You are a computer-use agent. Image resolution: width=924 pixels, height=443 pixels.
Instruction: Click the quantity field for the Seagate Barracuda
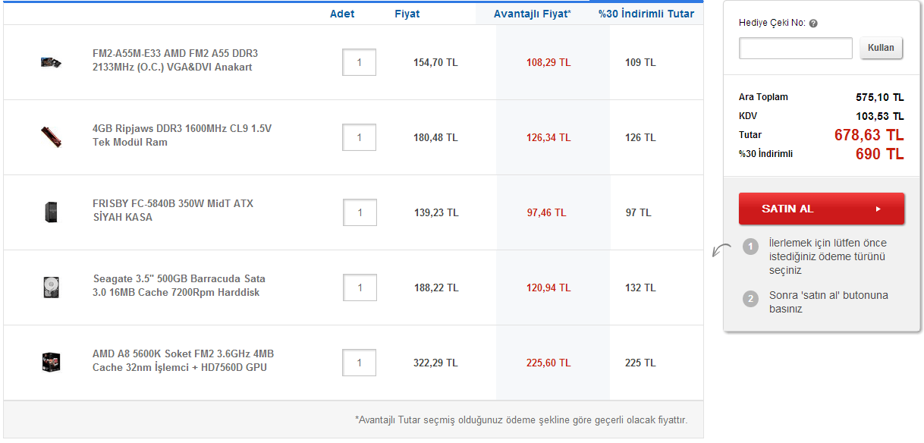click(360, 287)
